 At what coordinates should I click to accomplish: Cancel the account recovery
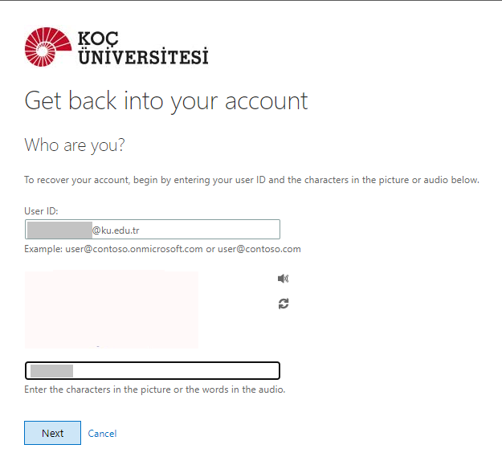click(102, 434)
